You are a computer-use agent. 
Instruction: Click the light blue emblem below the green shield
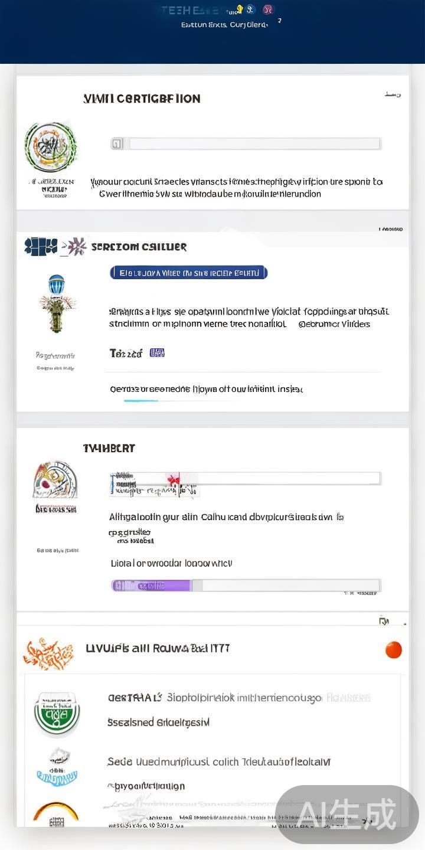point(57,767)
